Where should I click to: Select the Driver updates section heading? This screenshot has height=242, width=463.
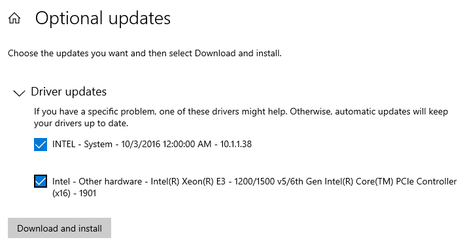[69, 92]
